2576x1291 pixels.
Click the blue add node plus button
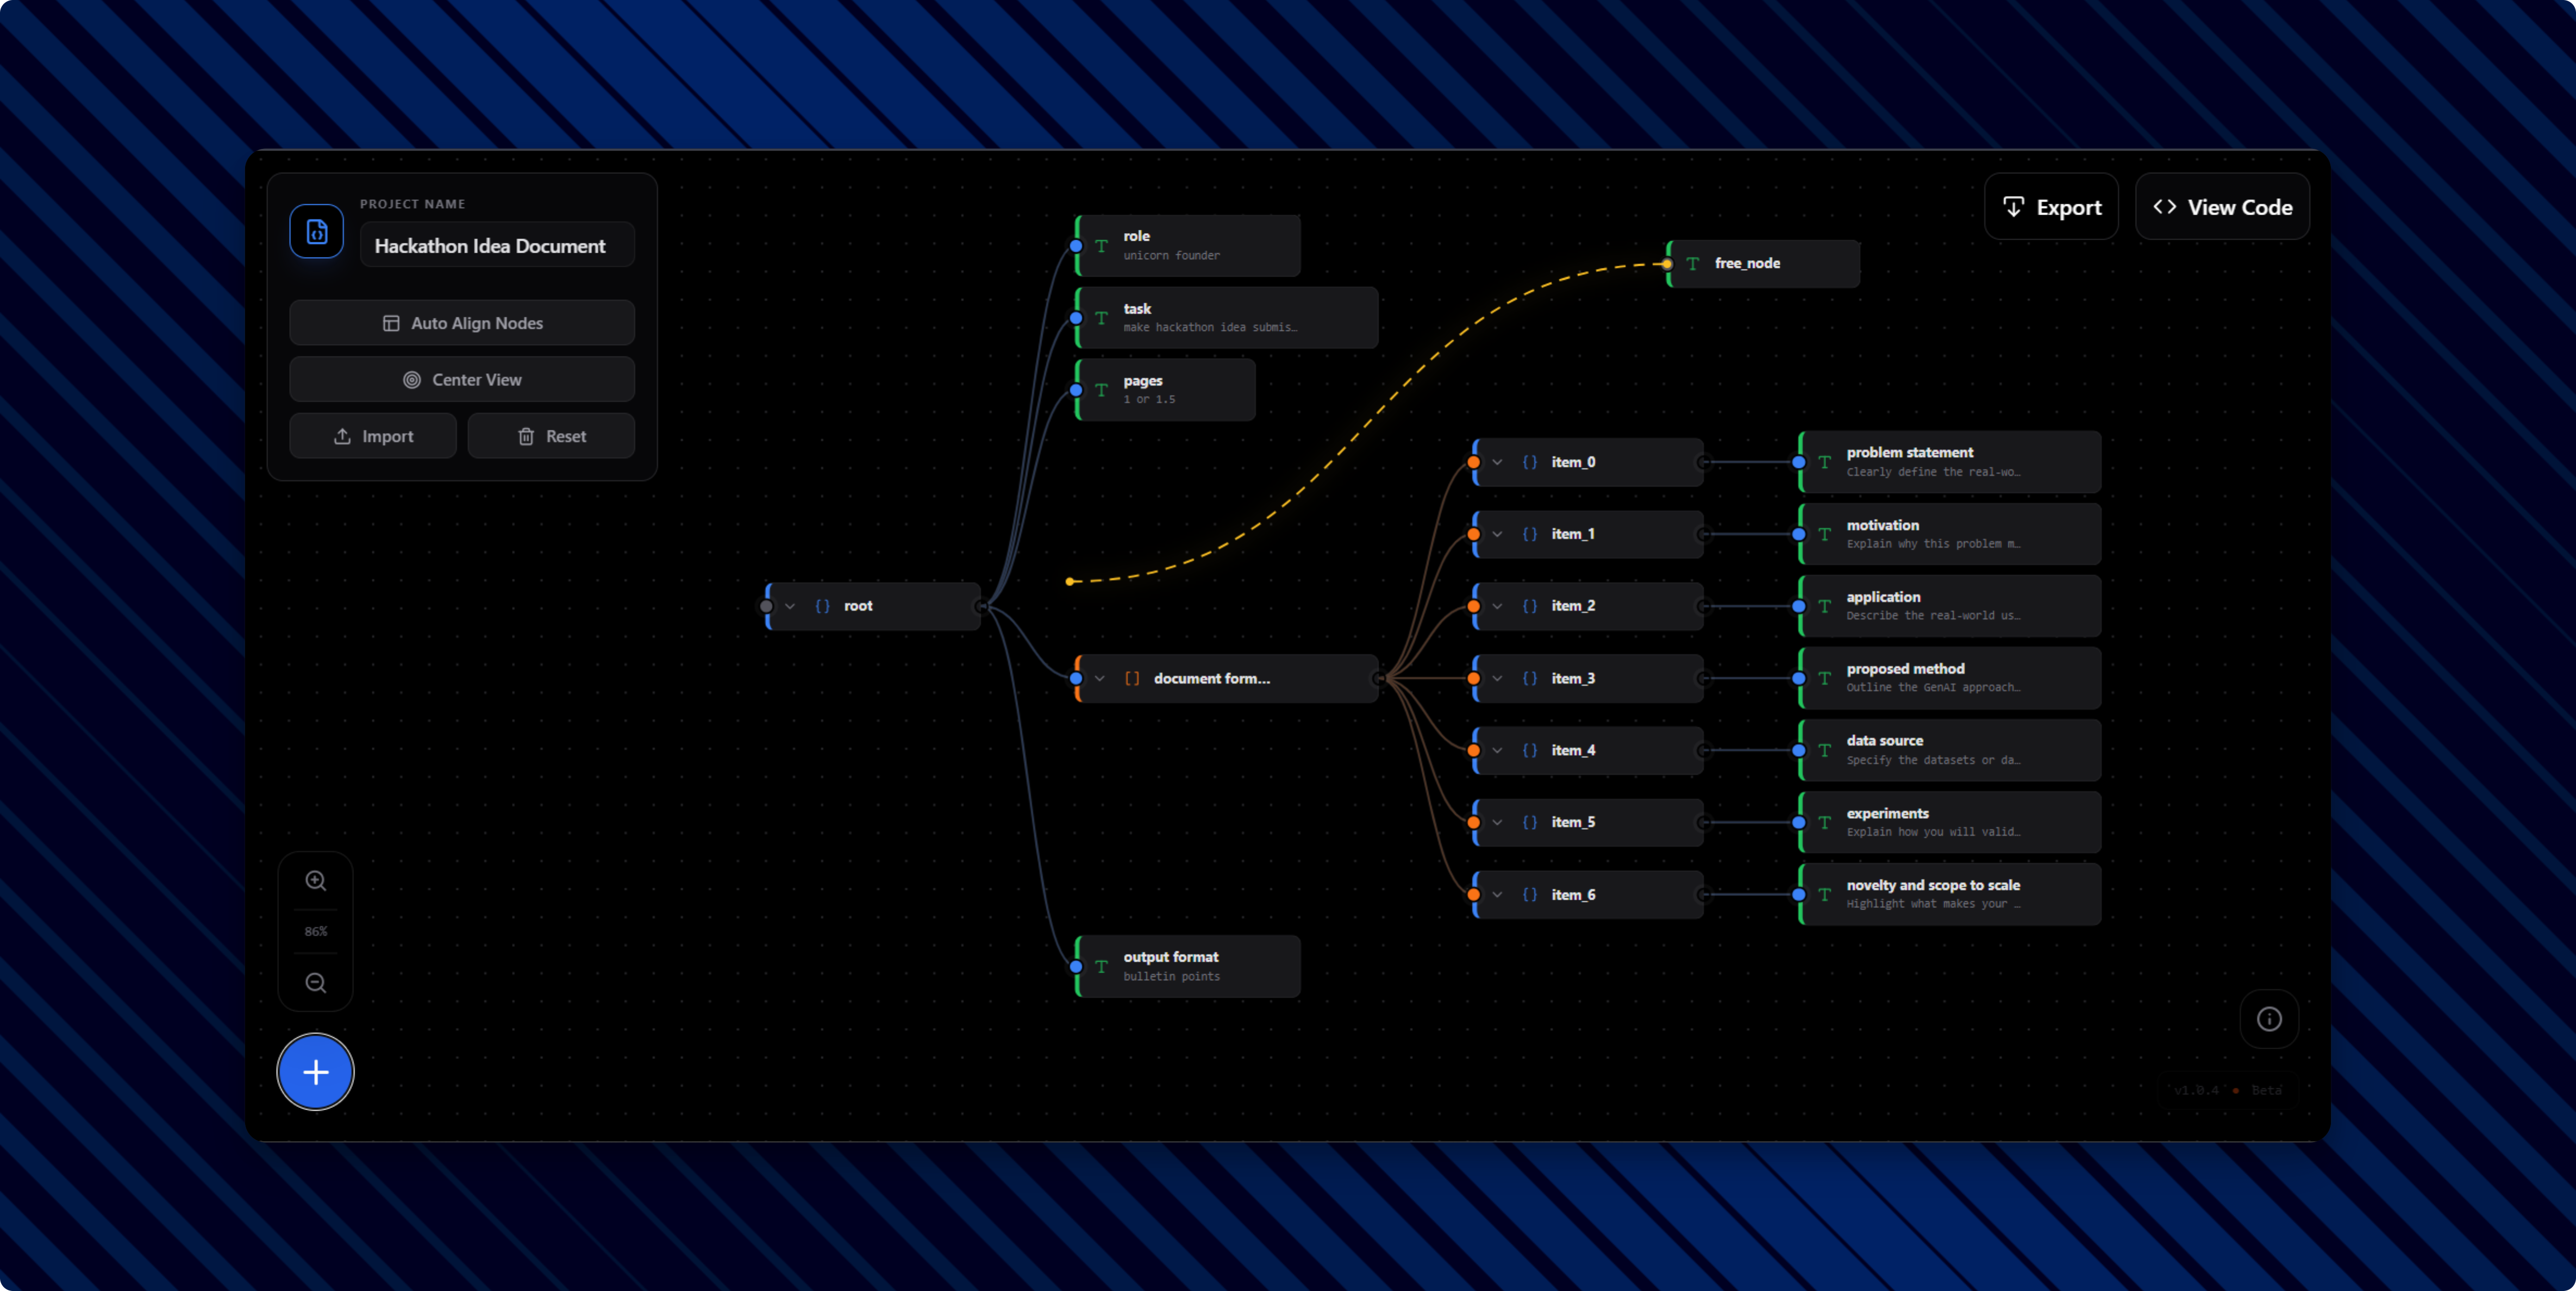pos(316,1072)
